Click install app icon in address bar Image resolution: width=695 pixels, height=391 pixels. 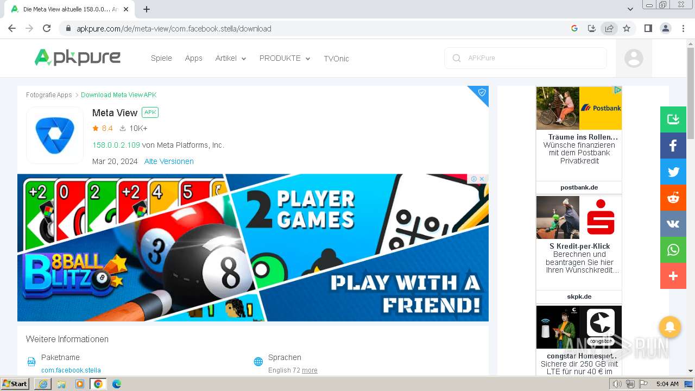pos(592,28)
